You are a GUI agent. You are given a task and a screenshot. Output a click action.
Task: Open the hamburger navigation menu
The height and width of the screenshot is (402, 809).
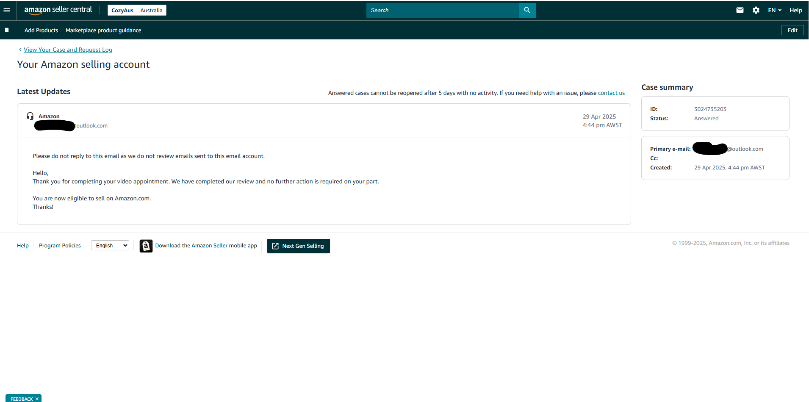point(7,10)
